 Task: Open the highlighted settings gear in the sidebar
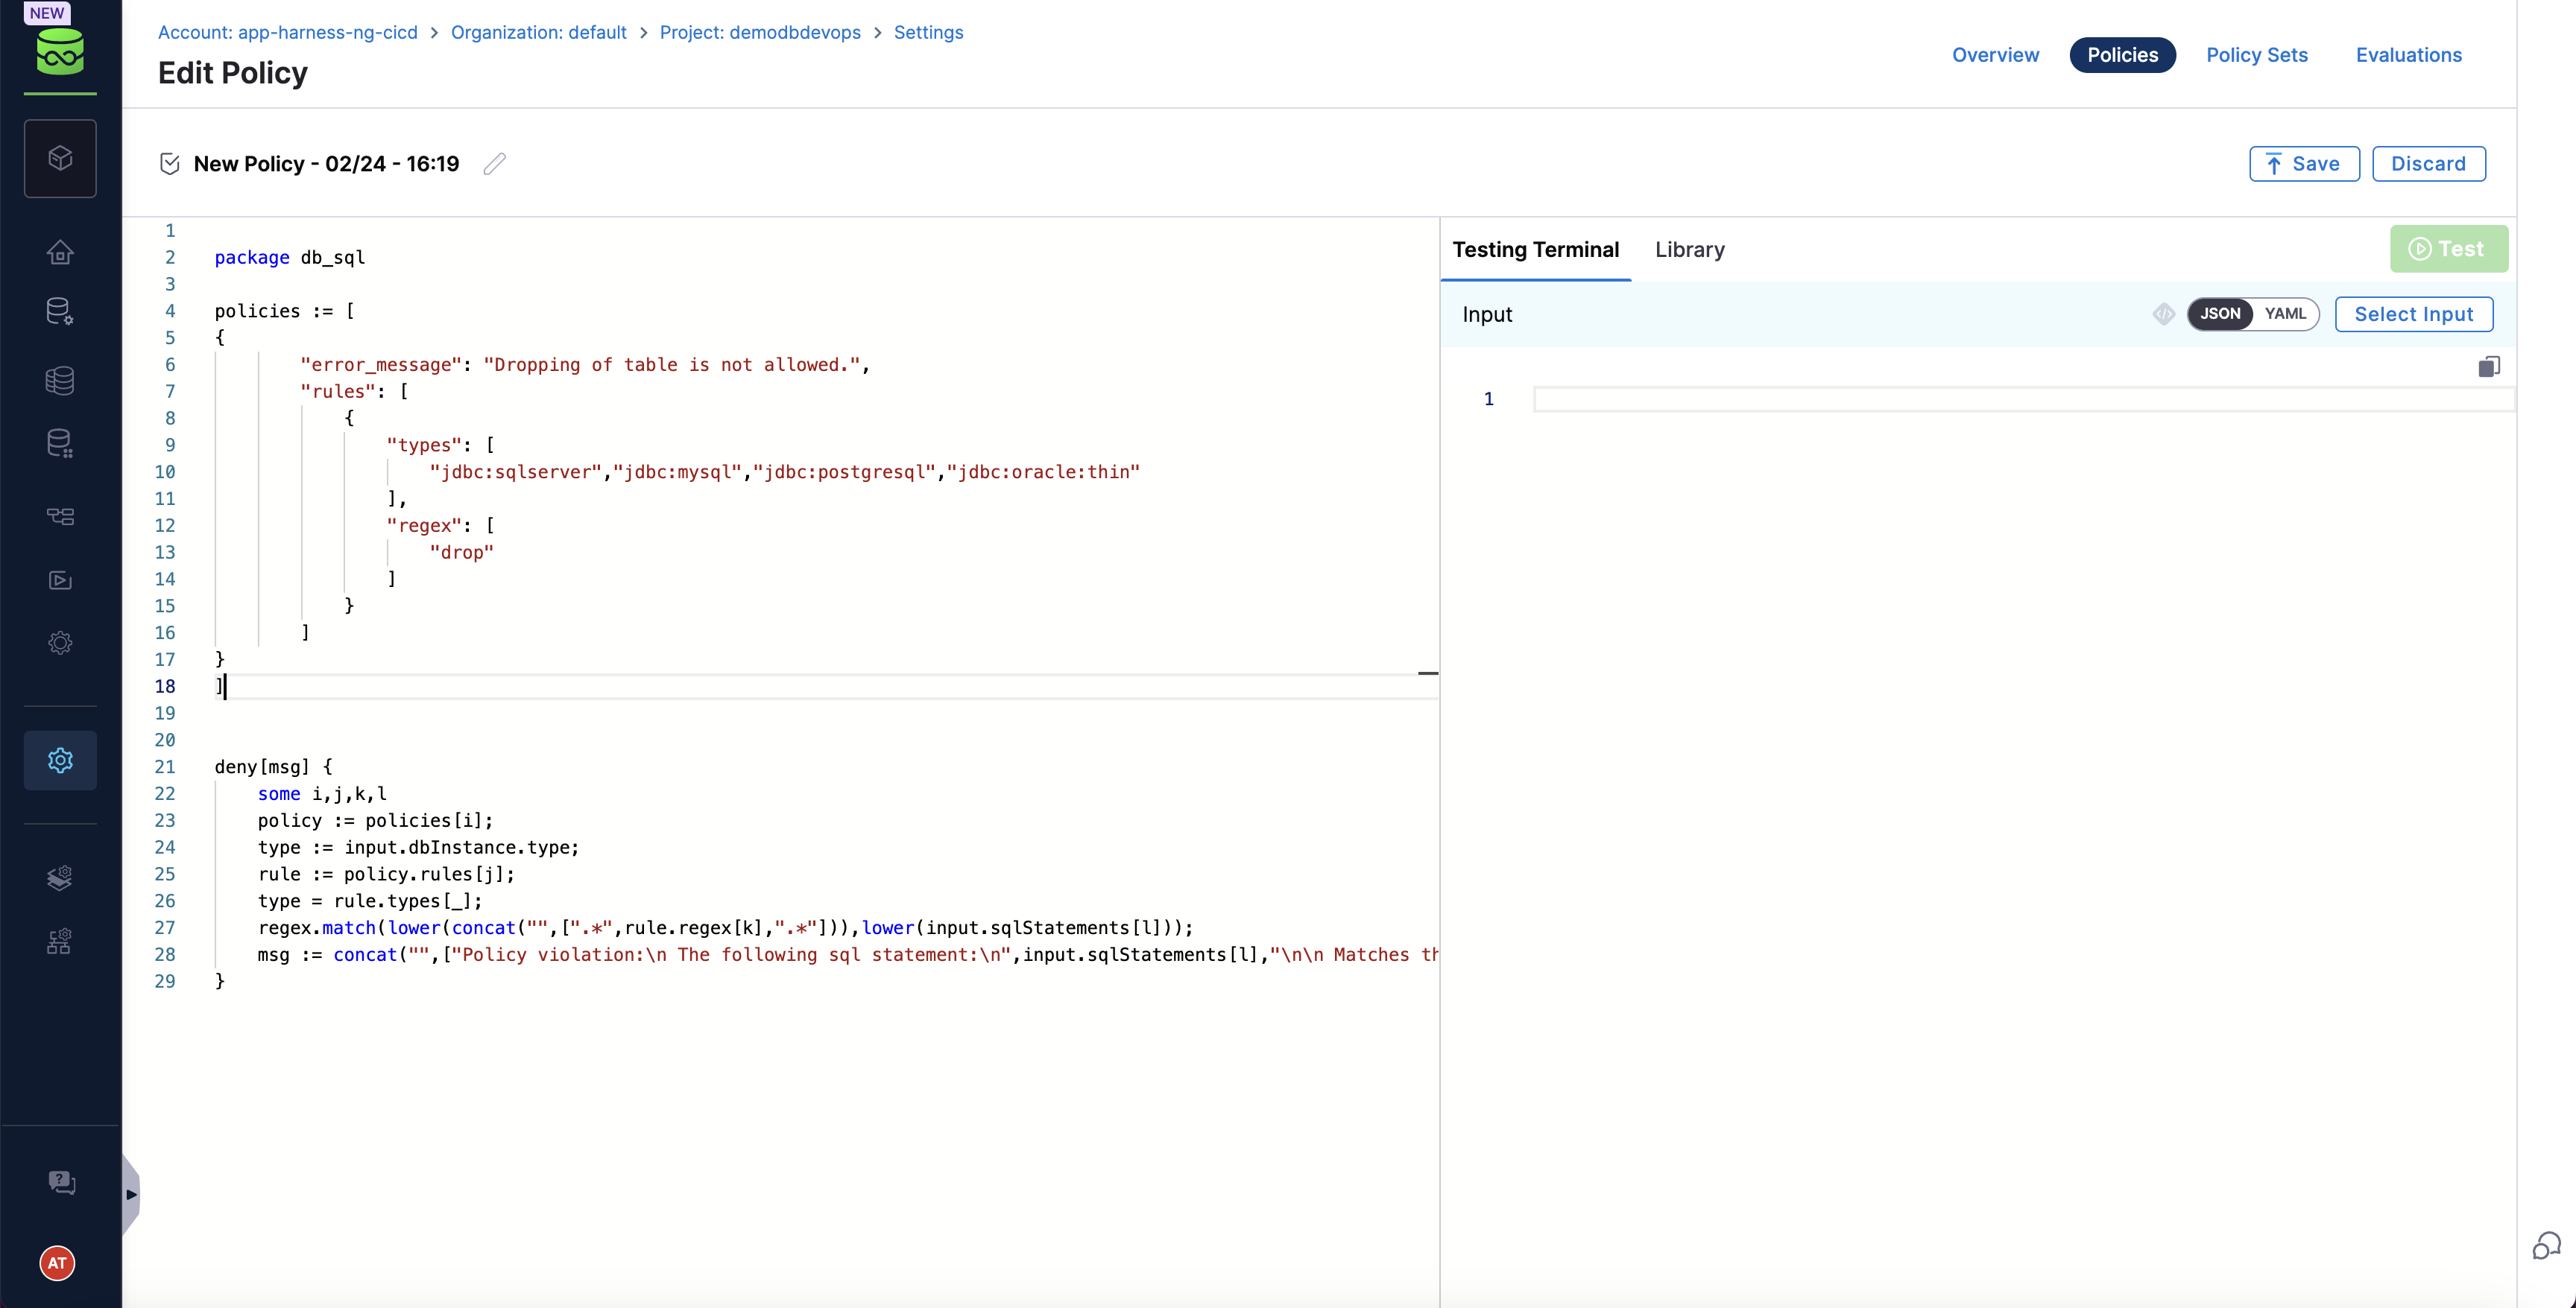tap(60, 761)
